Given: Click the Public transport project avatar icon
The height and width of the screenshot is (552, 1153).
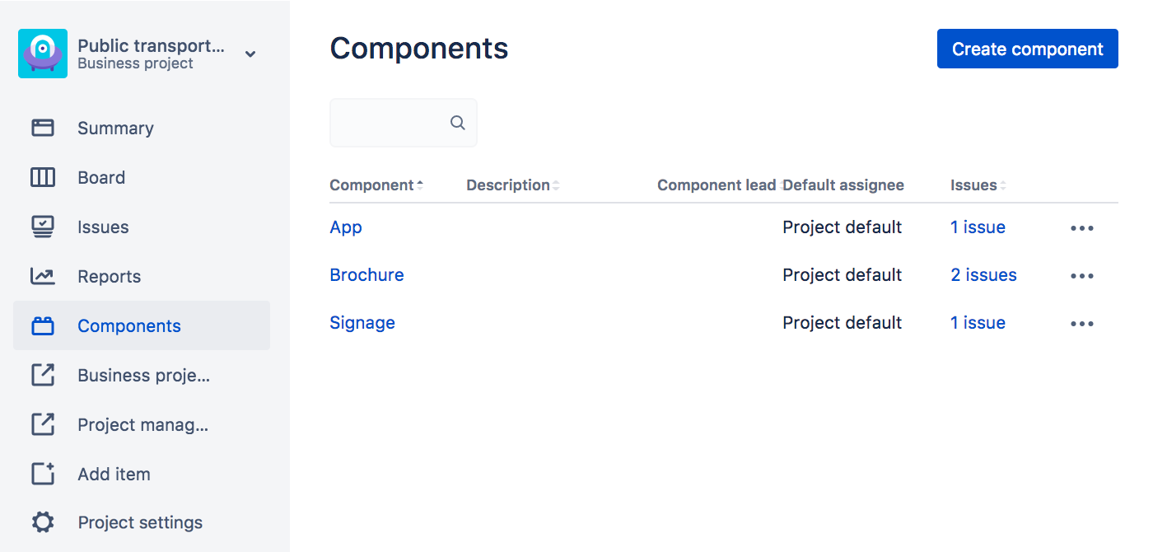Looking at the screenshot, I should pyautogui.click(x=43, y=54).
